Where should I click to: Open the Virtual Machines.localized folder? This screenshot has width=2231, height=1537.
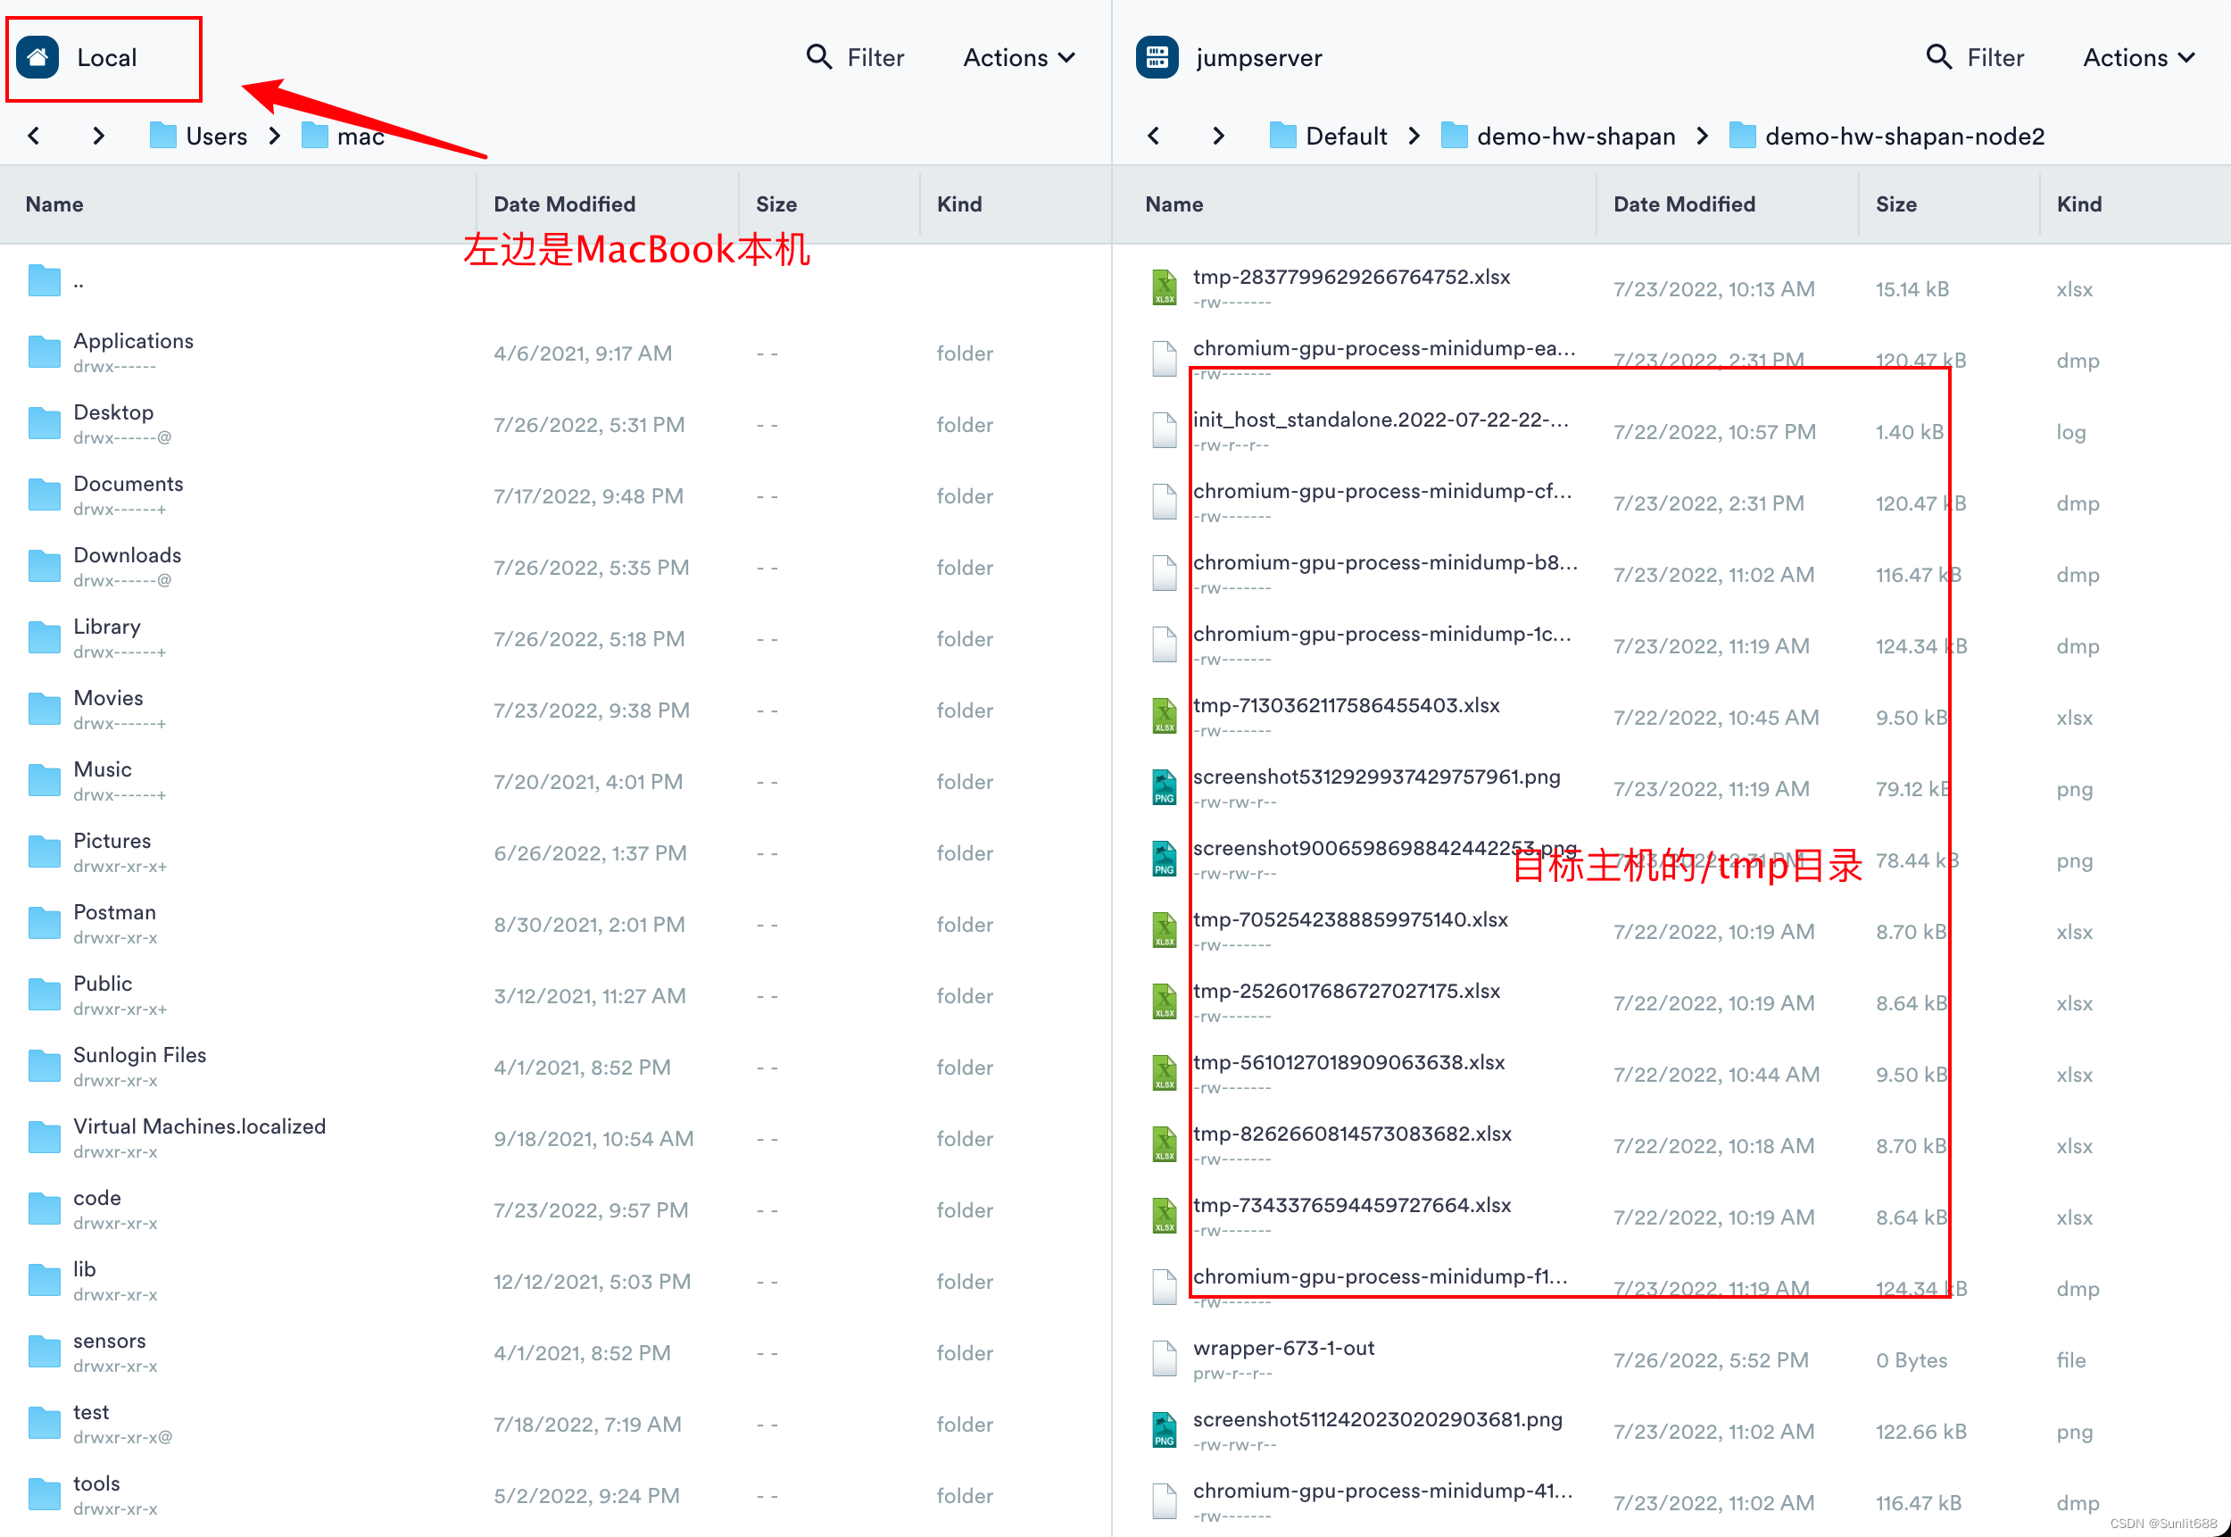click(199, 1126)
